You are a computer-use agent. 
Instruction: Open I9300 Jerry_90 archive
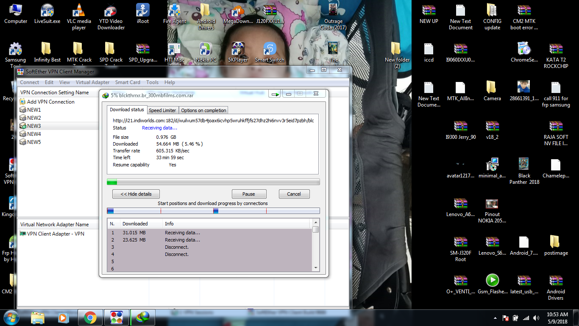click(x=460, y=130)
